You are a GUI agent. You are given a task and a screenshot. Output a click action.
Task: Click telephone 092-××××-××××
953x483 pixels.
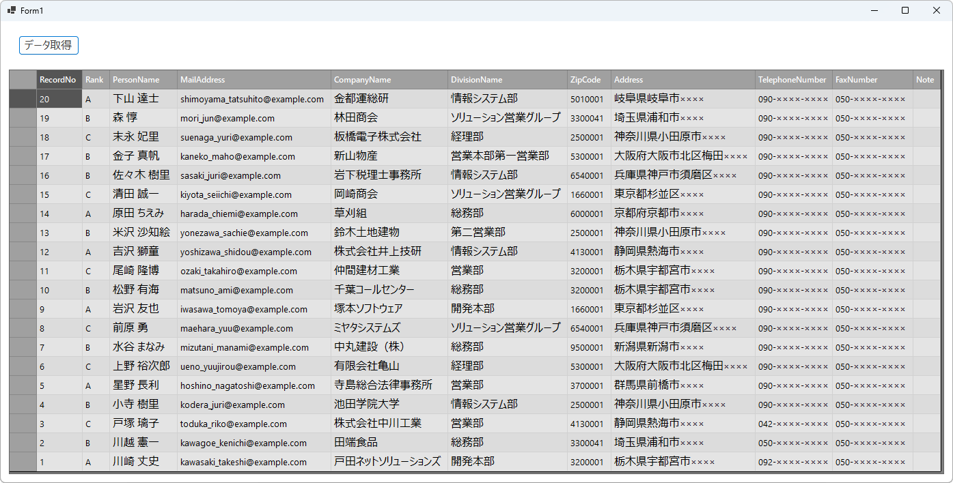(x=793, y=463)
